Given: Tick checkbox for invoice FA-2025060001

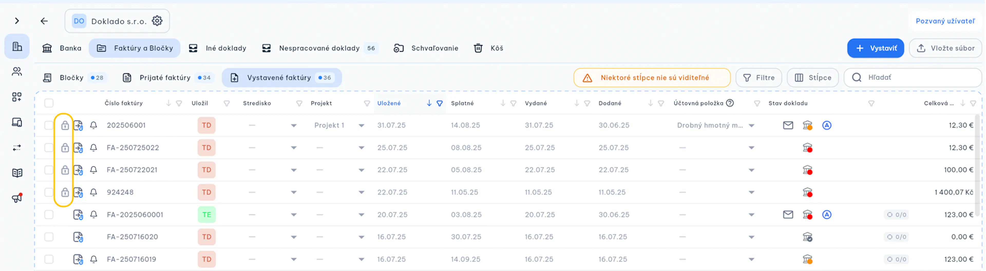Looking at the screenshot, I should tap(49, 214).
